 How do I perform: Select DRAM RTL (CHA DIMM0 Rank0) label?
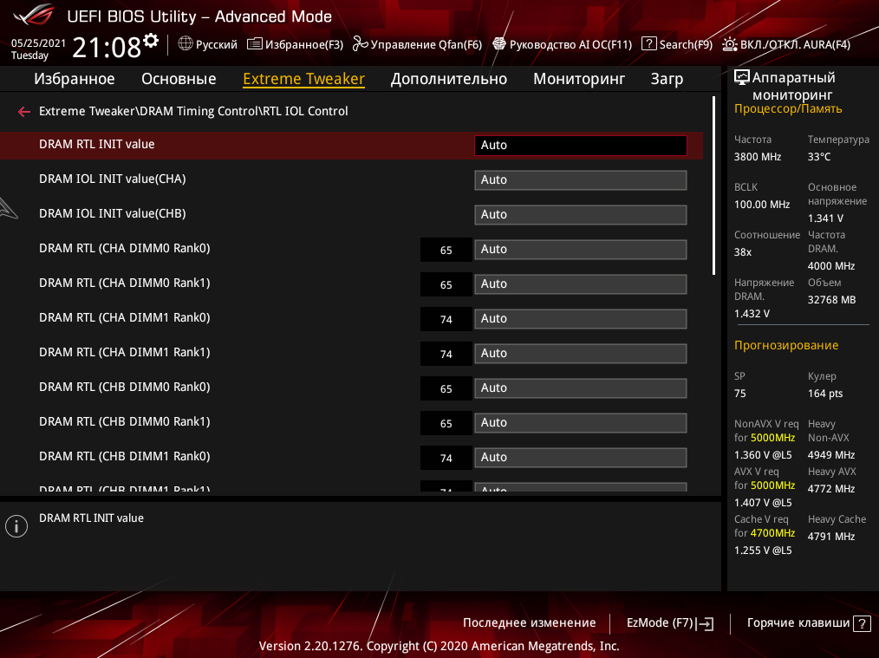[125, 248]
